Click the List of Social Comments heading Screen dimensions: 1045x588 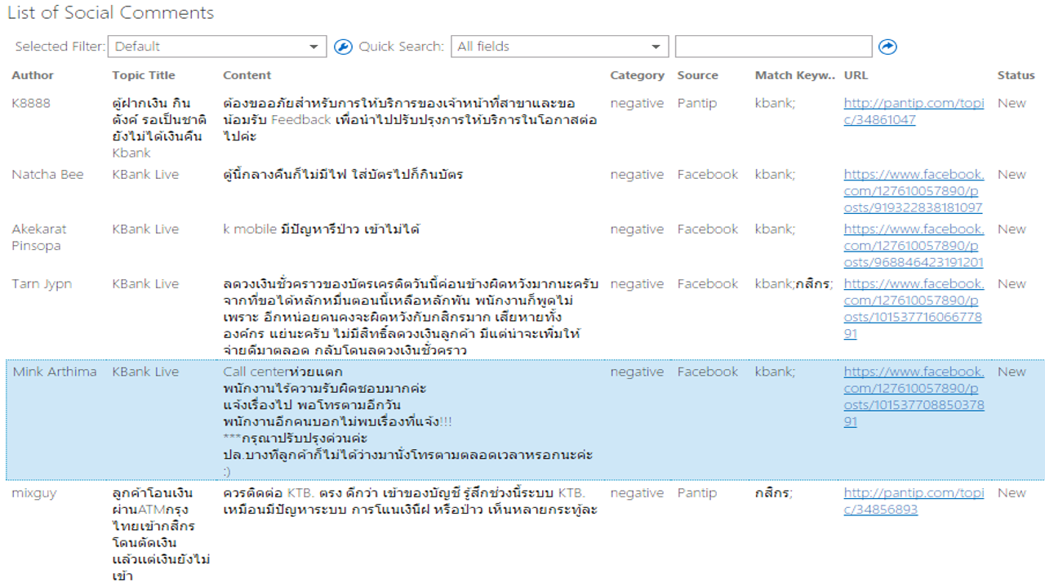[111, 13]
